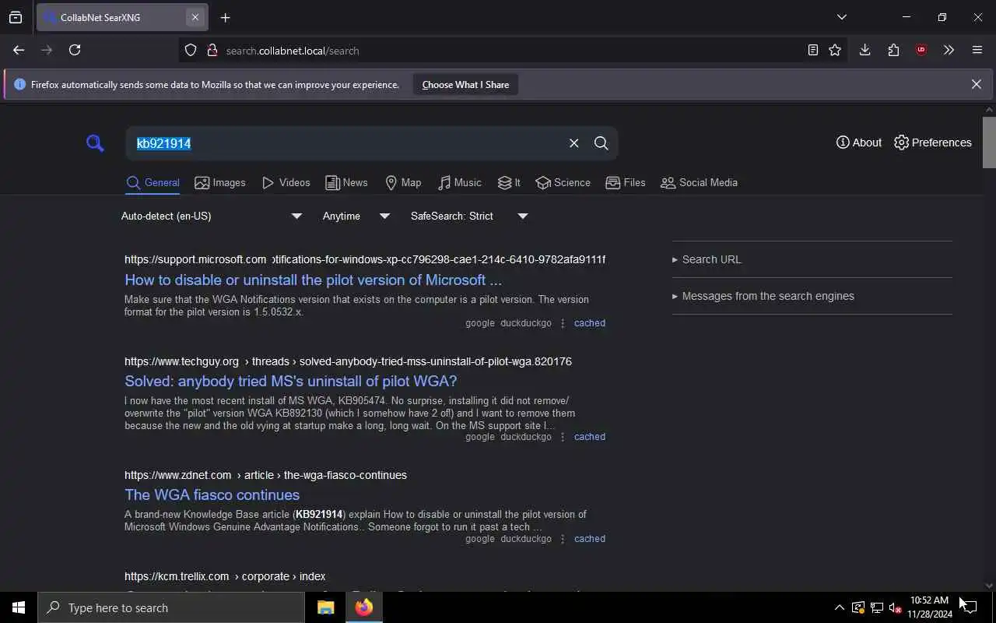Switch to the Music tab
The height and width of the screenshot is (623, 996).
[459, 183]
